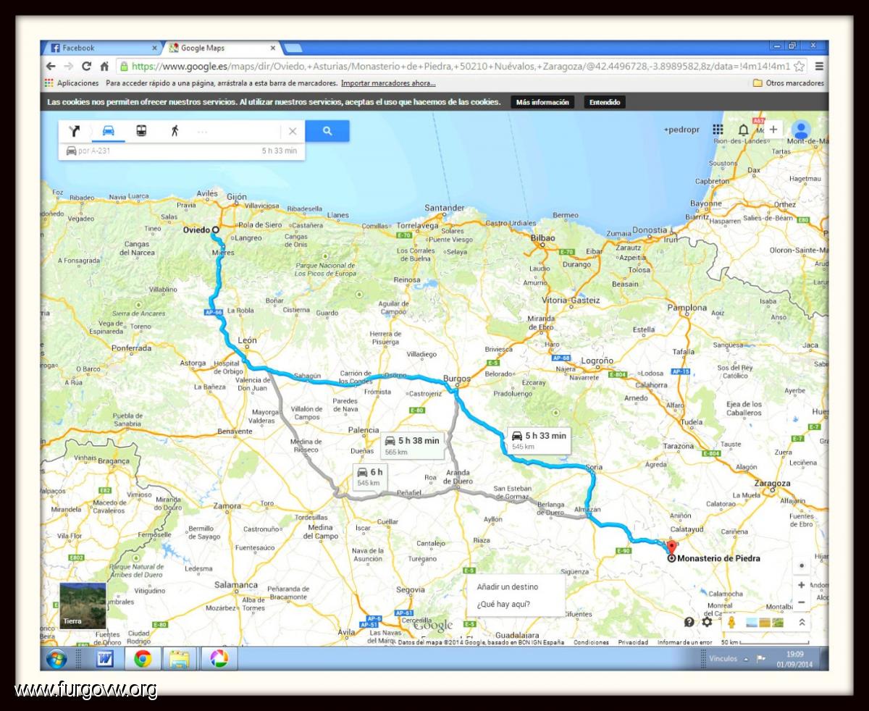Click ¿Qué hay aquí? menu entry

pos(503,604)
